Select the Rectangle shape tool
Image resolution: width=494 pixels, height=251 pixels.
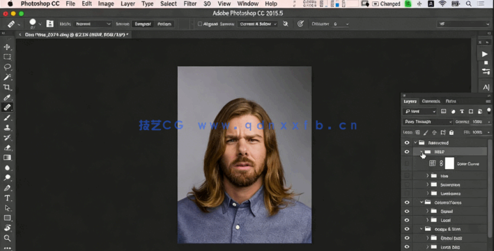(x=7, y=218)
